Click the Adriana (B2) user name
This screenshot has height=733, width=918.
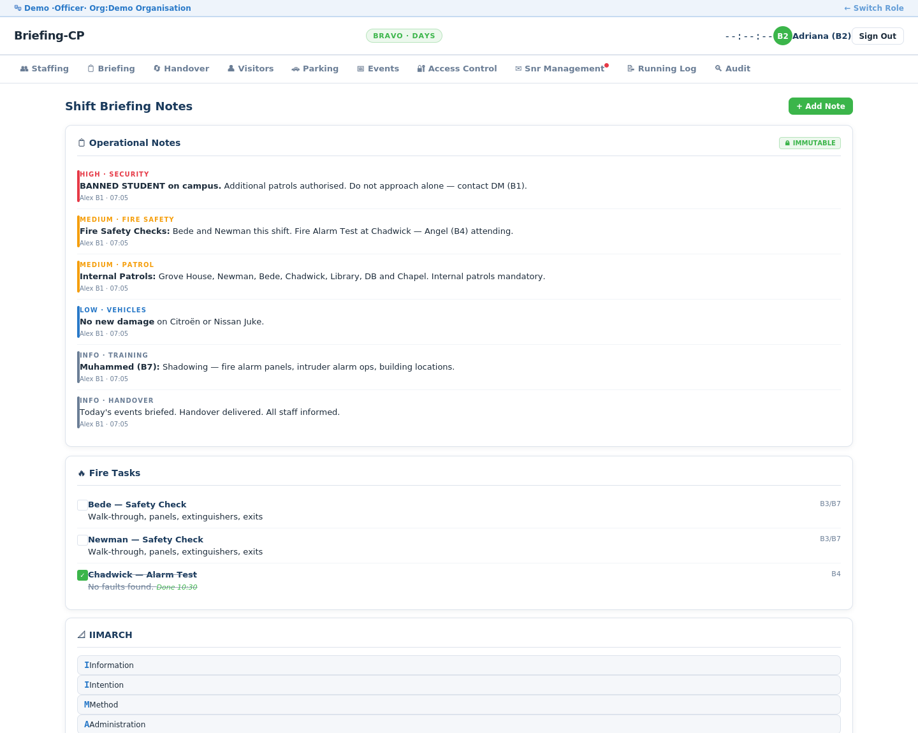tap(822, 36)
